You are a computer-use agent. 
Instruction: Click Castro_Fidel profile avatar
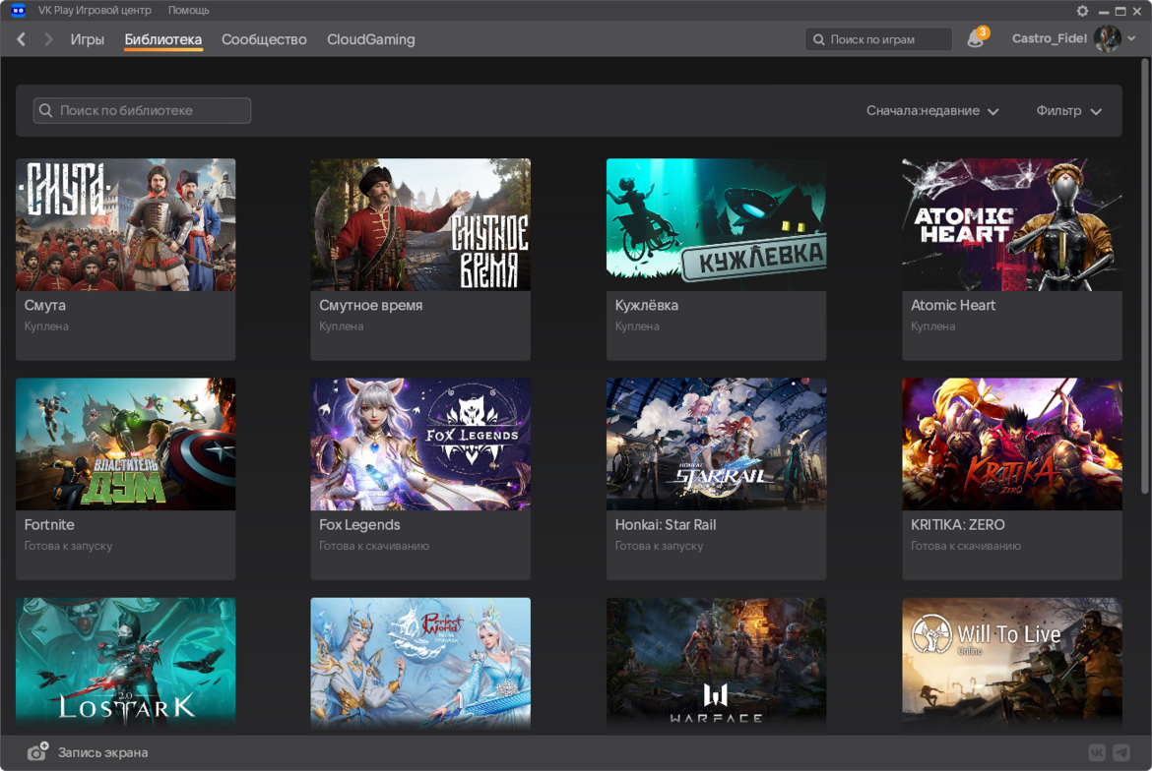tap(1107, 38)
